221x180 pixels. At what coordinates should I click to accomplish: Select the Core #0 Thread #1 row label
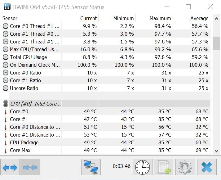(x=35, y=26)
